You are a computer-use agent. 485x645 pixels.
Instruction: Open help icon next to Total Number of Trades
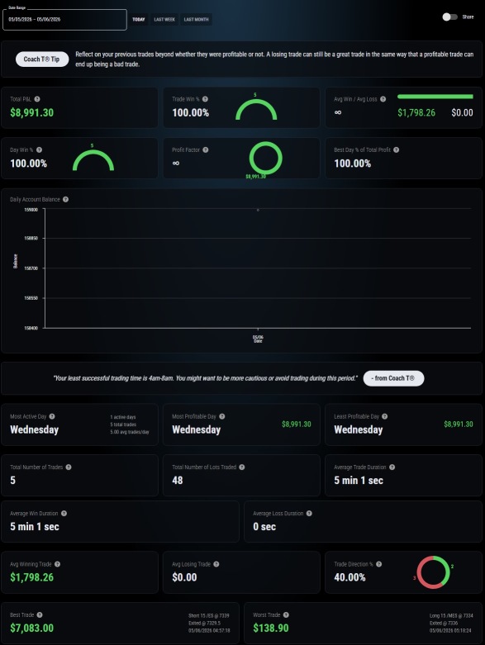click(x=69, y=467)
